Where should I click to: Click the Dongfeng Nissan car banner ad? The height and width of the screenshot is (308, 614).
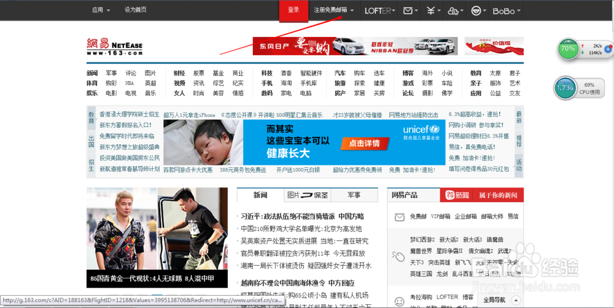[355, 46]
